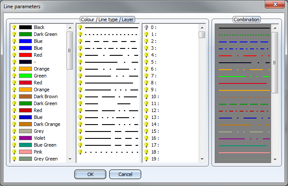This screenshot has height=186, width=288.
Task: Hide layer 10 via its lightbulb
Action: click(146, 96)
